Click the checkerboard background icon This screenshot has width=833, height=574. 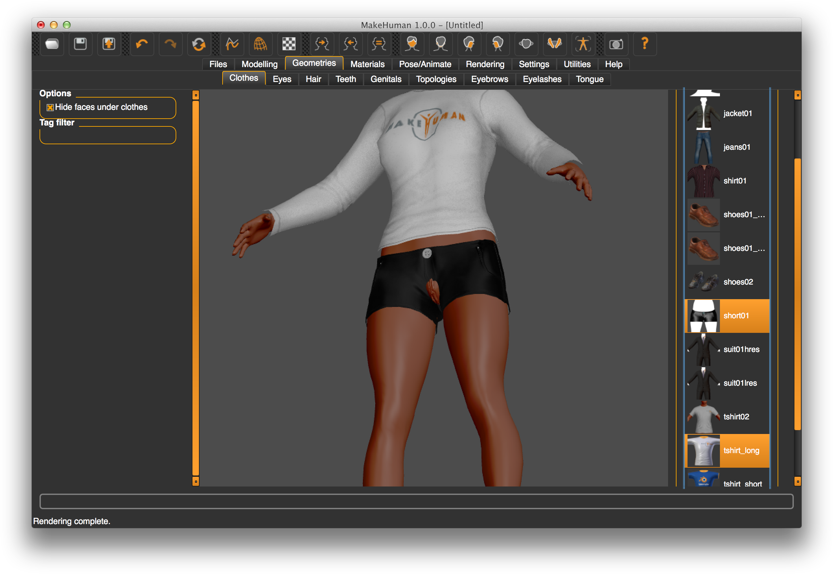pyautogui.click(x=289, y=44)
